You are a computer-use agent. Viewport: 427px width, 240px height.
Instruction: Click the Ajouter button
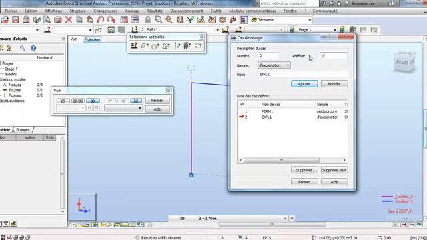coord(304,84)
